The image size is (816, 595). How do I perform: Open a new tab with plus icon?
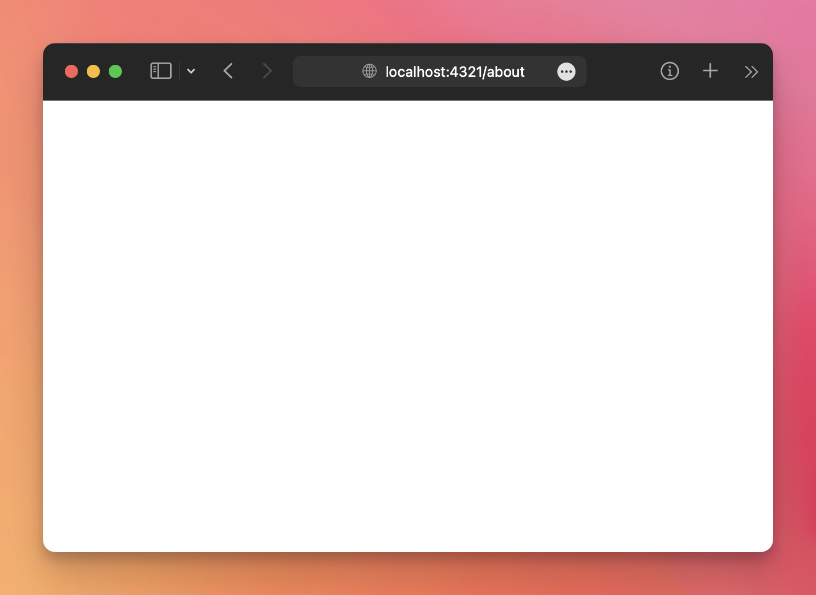(710, 71)
